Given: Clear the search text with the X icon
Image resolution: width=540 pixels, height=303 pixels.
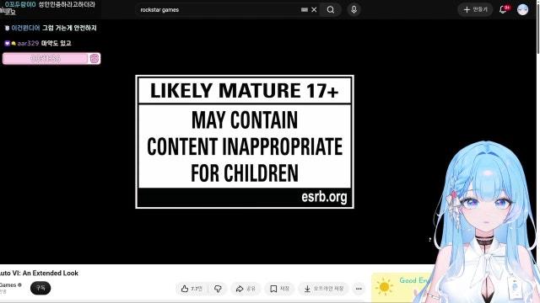Looking at the screenshot, I should [x=314, y=9].
